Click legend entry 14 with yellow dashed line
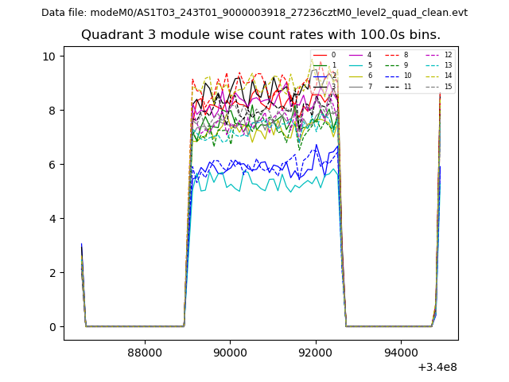Viewport: 509px width, 382px height. [x=441, y=76]
